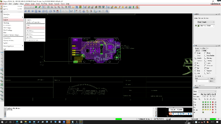Open the Active Class dropdown in Options

205,22
